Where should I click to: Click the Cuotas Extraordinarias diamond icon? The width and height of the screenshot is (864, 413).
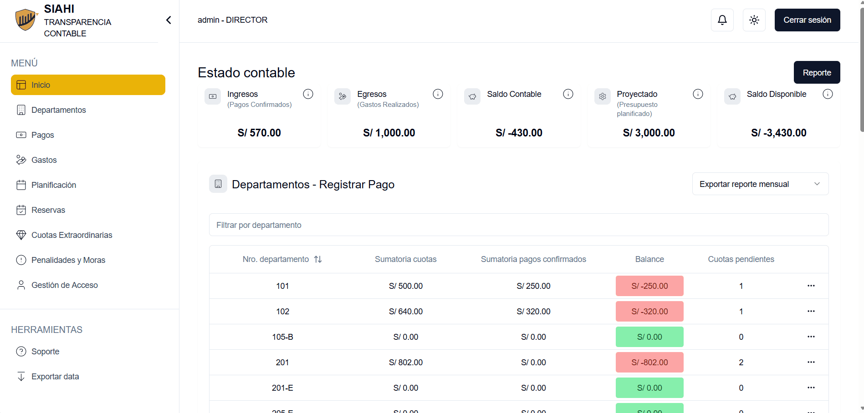tap(21, 235)
